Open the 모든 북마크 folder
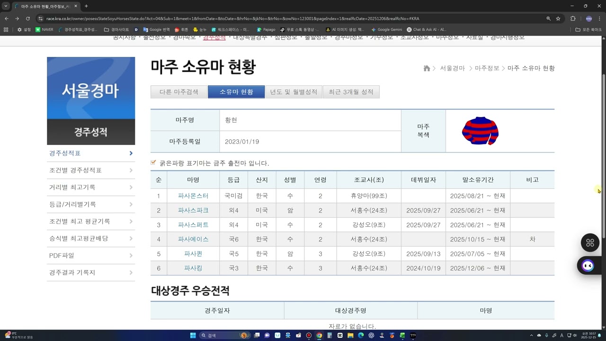This screenshot has height=341, width=606. (588, 29)
